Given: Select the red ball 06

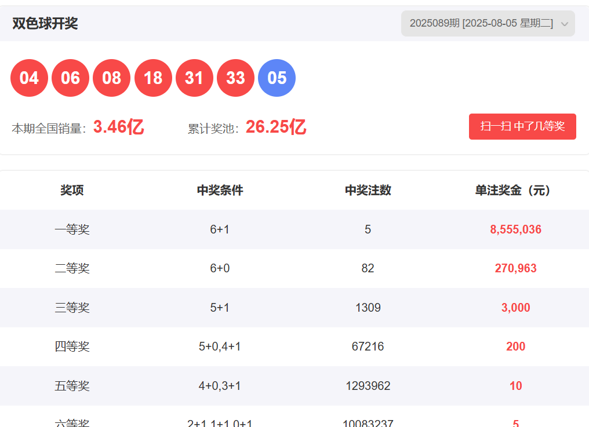Looking at the screenshot, I should click(x=70, y=78).
